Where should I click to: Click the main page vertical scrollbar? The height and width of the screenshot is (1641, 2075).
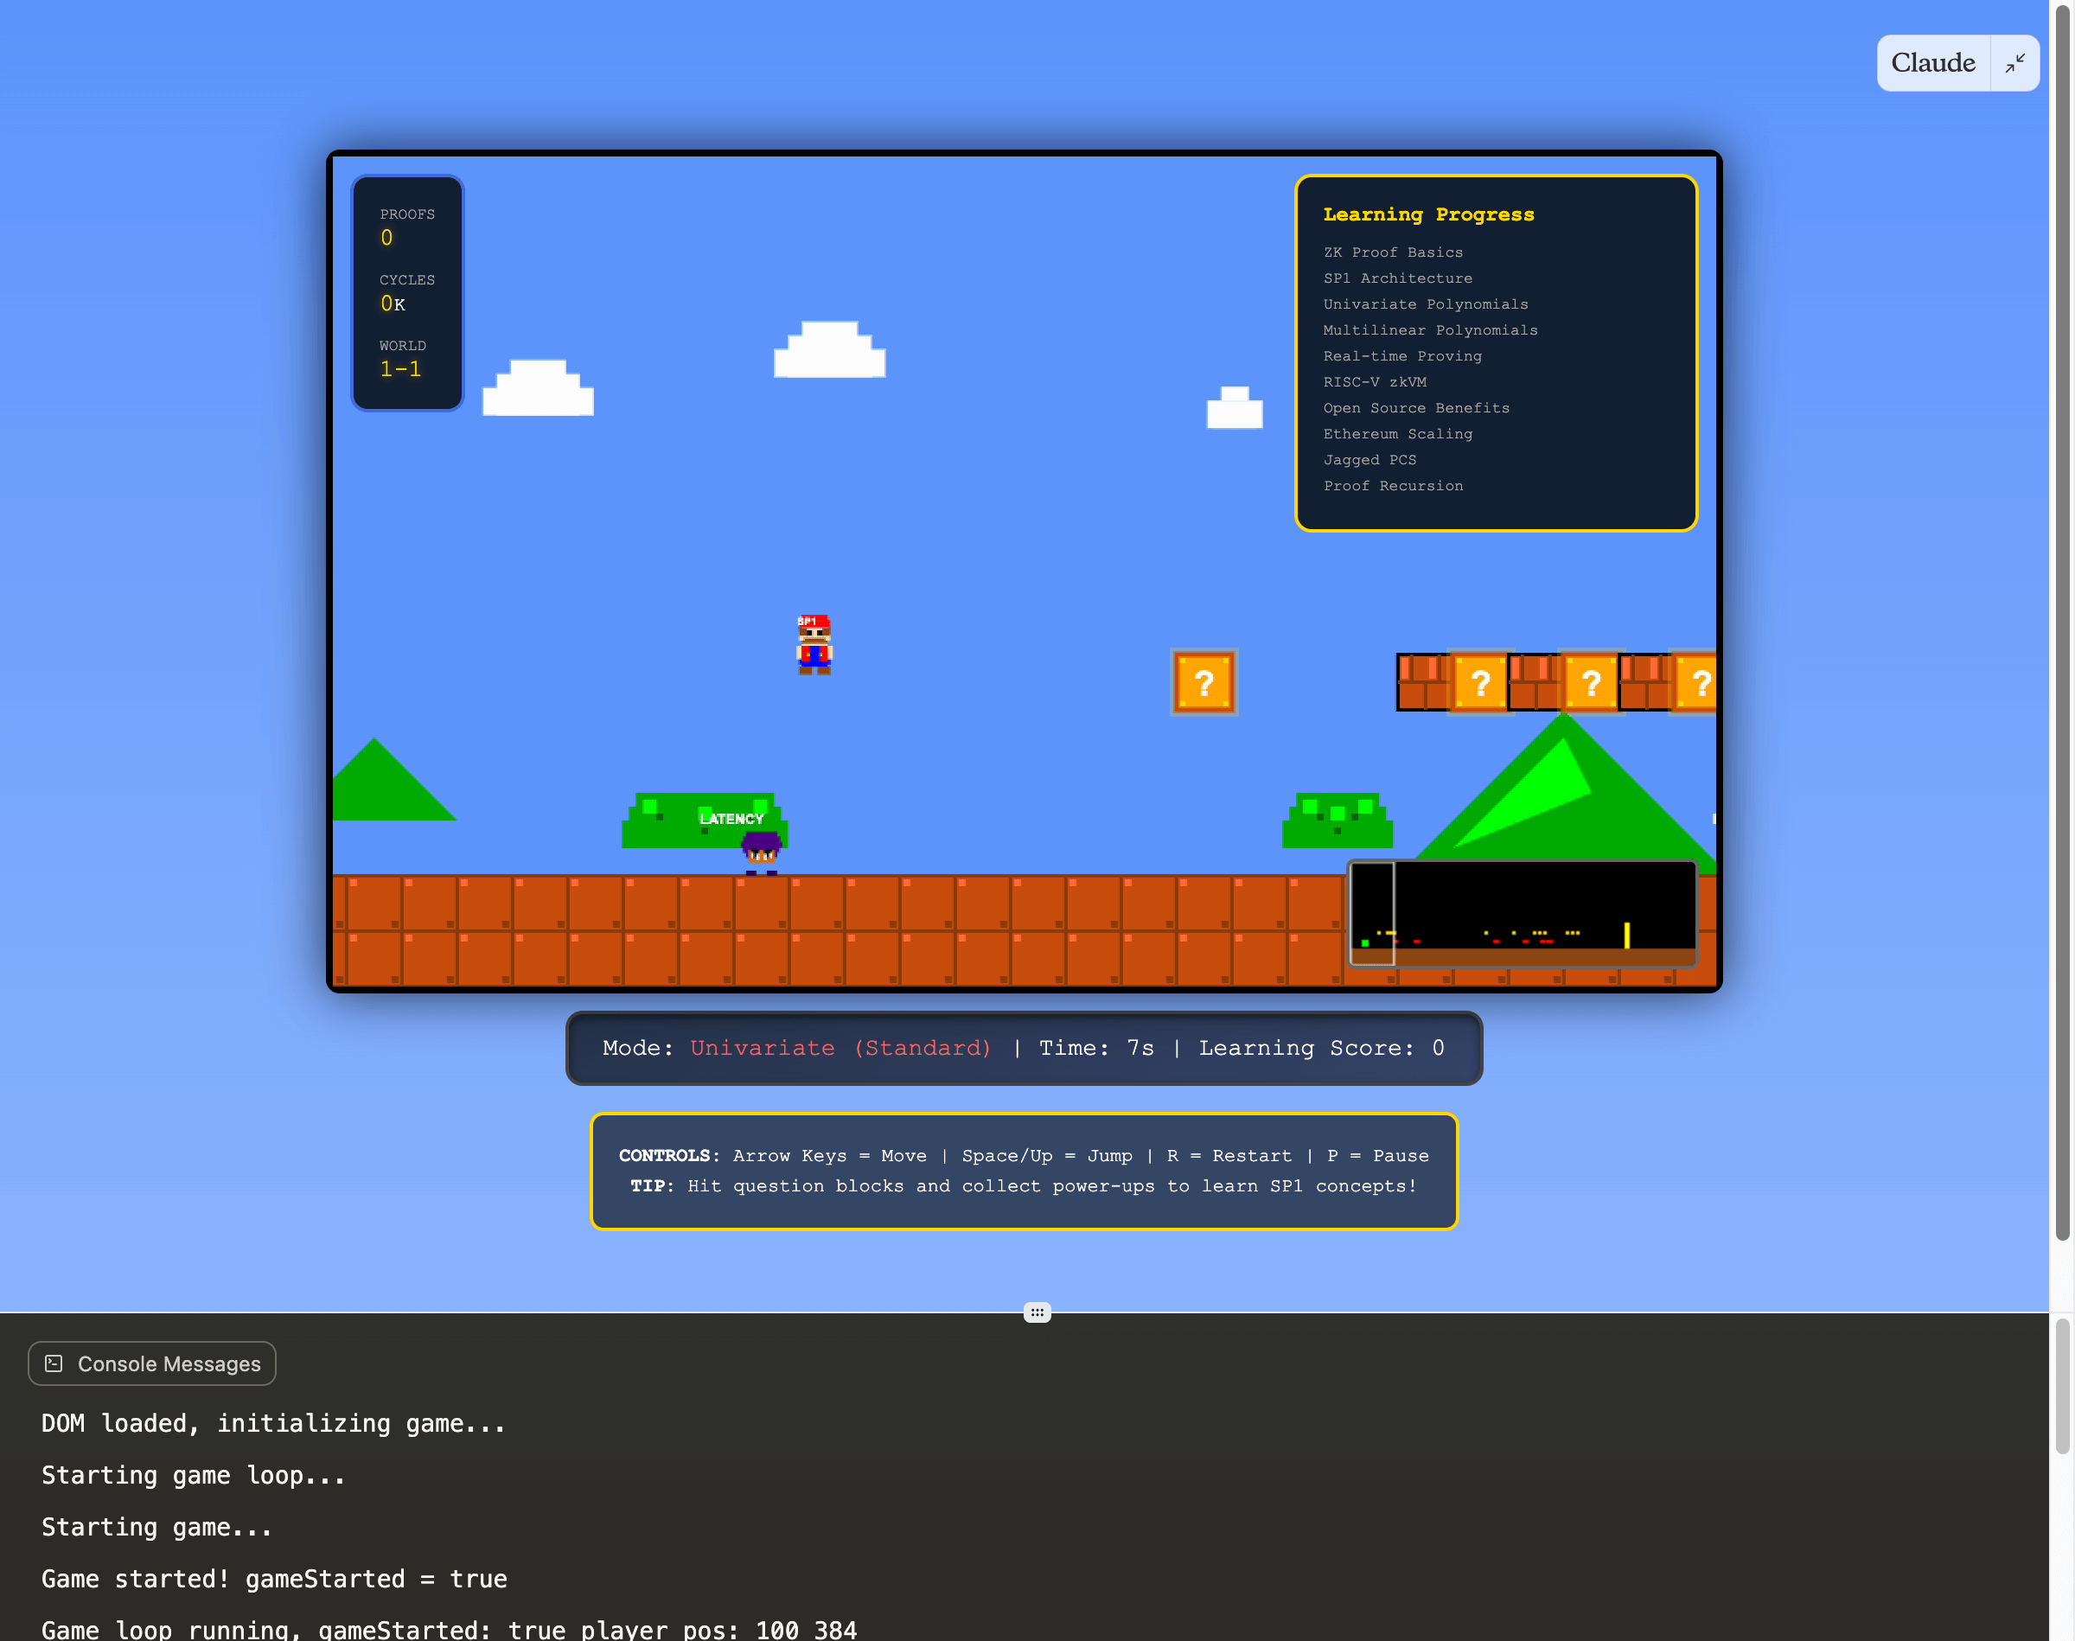[2063, 624]
